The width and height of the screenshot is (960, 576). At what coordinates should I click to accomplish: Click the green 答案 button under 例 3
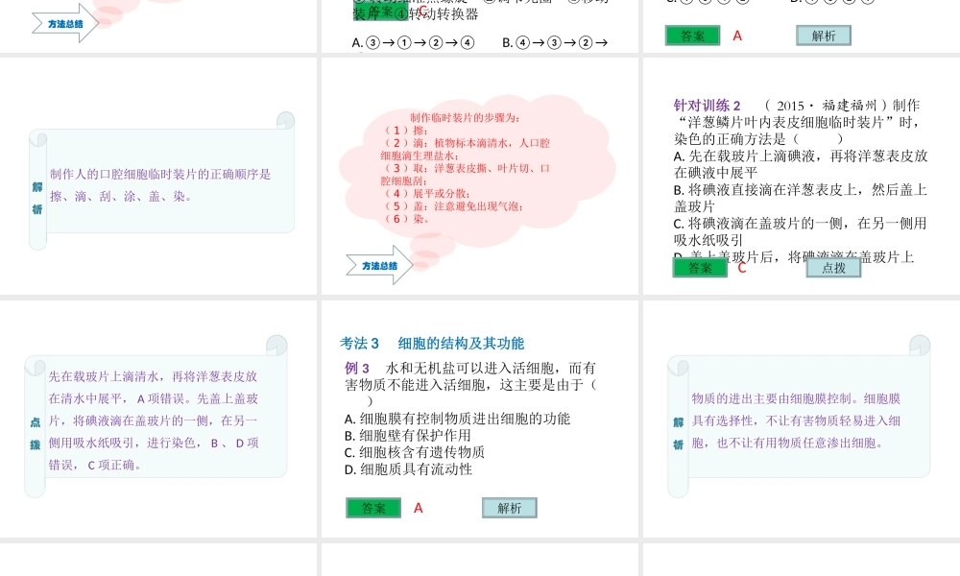tap(373, 508)
